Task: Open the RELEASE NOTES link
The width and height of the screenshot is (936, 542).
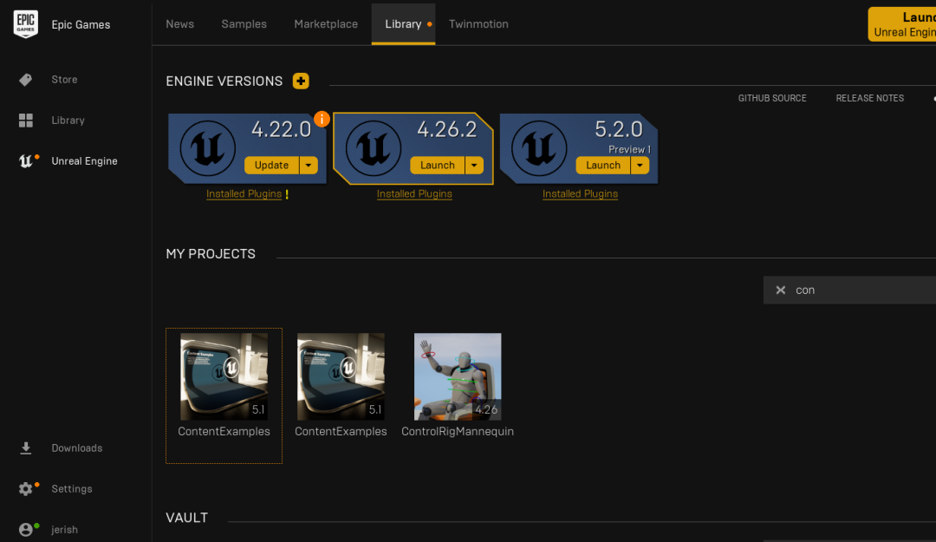Action: [870, 98]
